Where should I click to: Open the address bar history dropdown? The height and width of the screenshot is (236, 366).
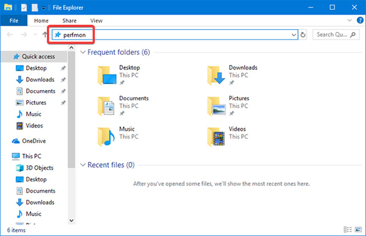pyautogui.click(x=294, y=35)
